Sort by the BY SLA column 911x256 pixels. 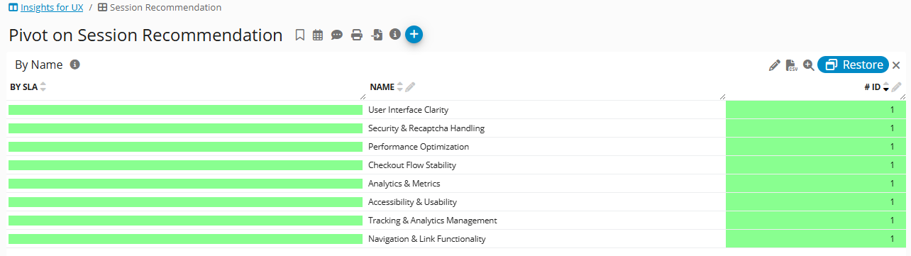pos(43,87)
